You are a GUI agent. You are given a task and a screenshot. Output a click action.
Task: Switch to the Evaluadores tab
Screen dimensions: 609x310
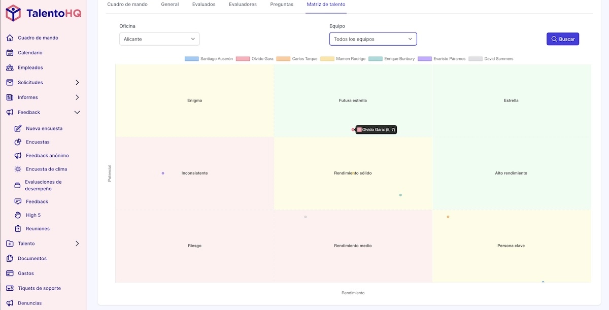pyautogui.click(x=242, y=4)
